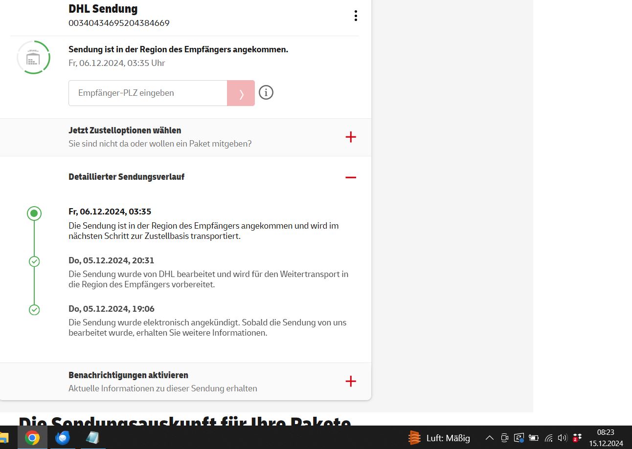Click the sync status tray icon beside the battery
The height and width of the screenshot is (449, 632).
click(519, 438)
